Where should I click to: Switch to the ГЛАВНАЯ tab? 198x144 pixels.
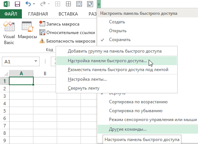click(x=38, y=14)
